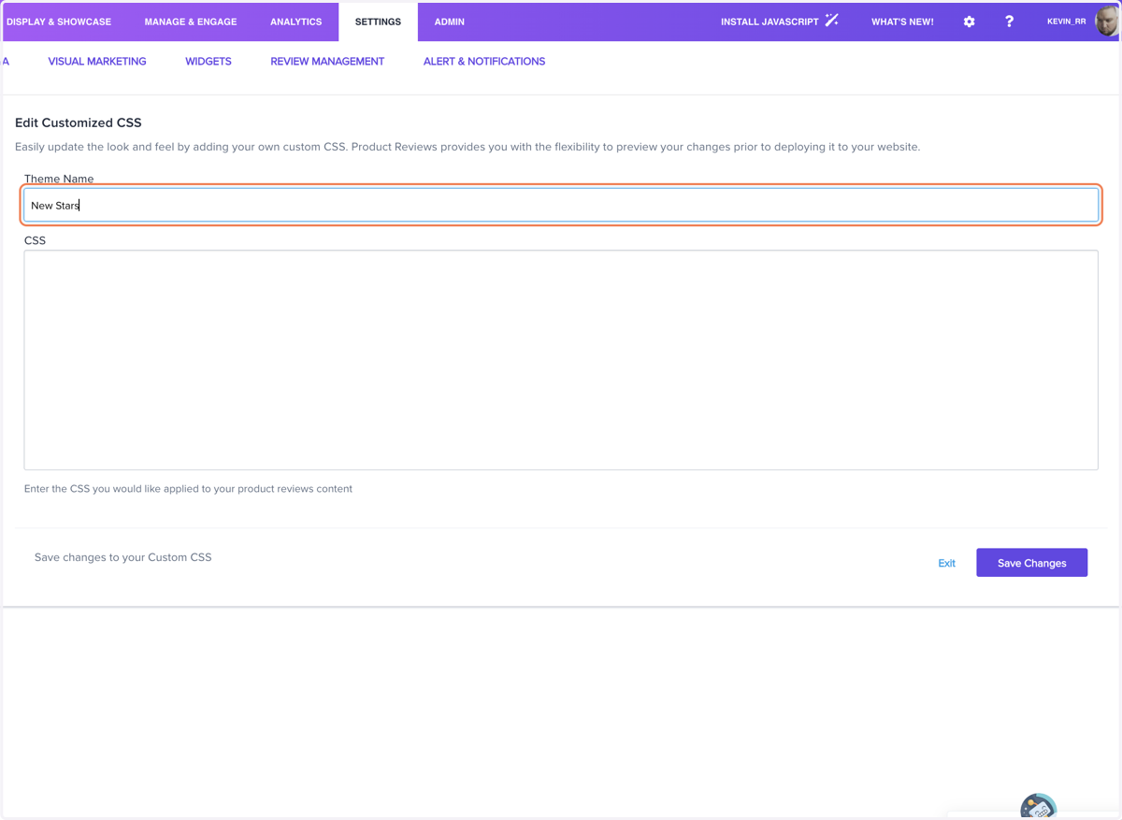Open the Manage & Engage tab
Image resolution: width=1122 pixels, height=820 pixels.
pyautogui.click(x=191, y=22)
